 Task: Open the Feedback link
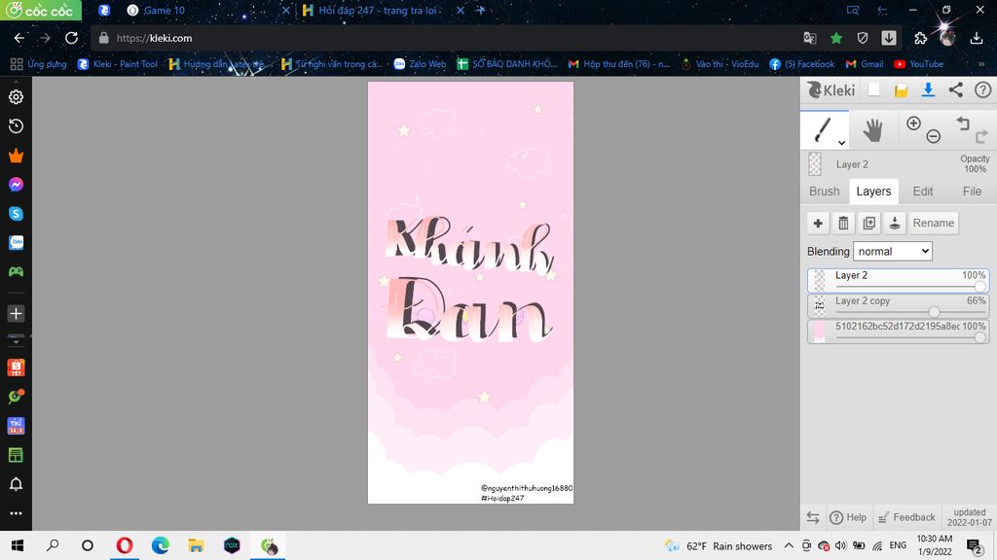pos(906,517)
